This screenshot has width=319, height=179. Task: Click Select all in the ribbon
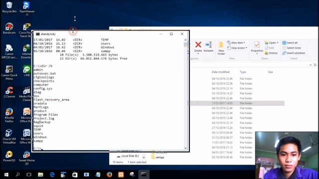290,43
